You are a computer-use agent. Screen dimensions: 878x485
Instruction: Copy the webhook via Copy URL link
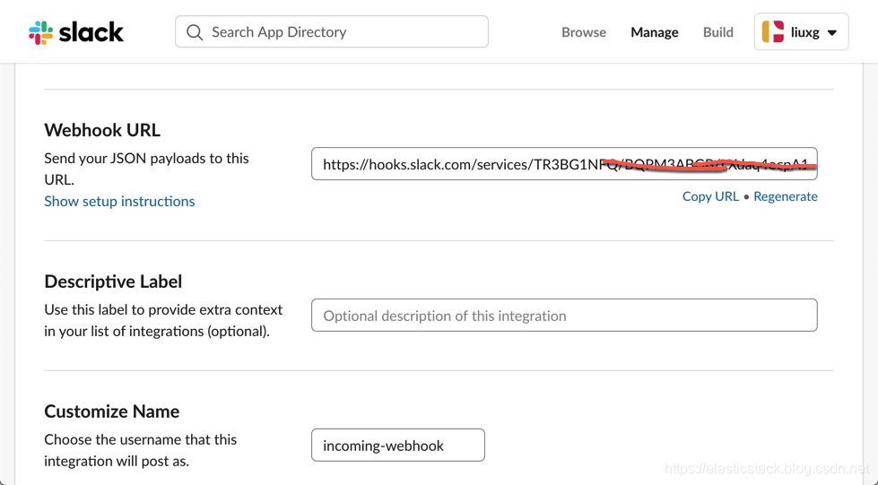click(710, 196)
